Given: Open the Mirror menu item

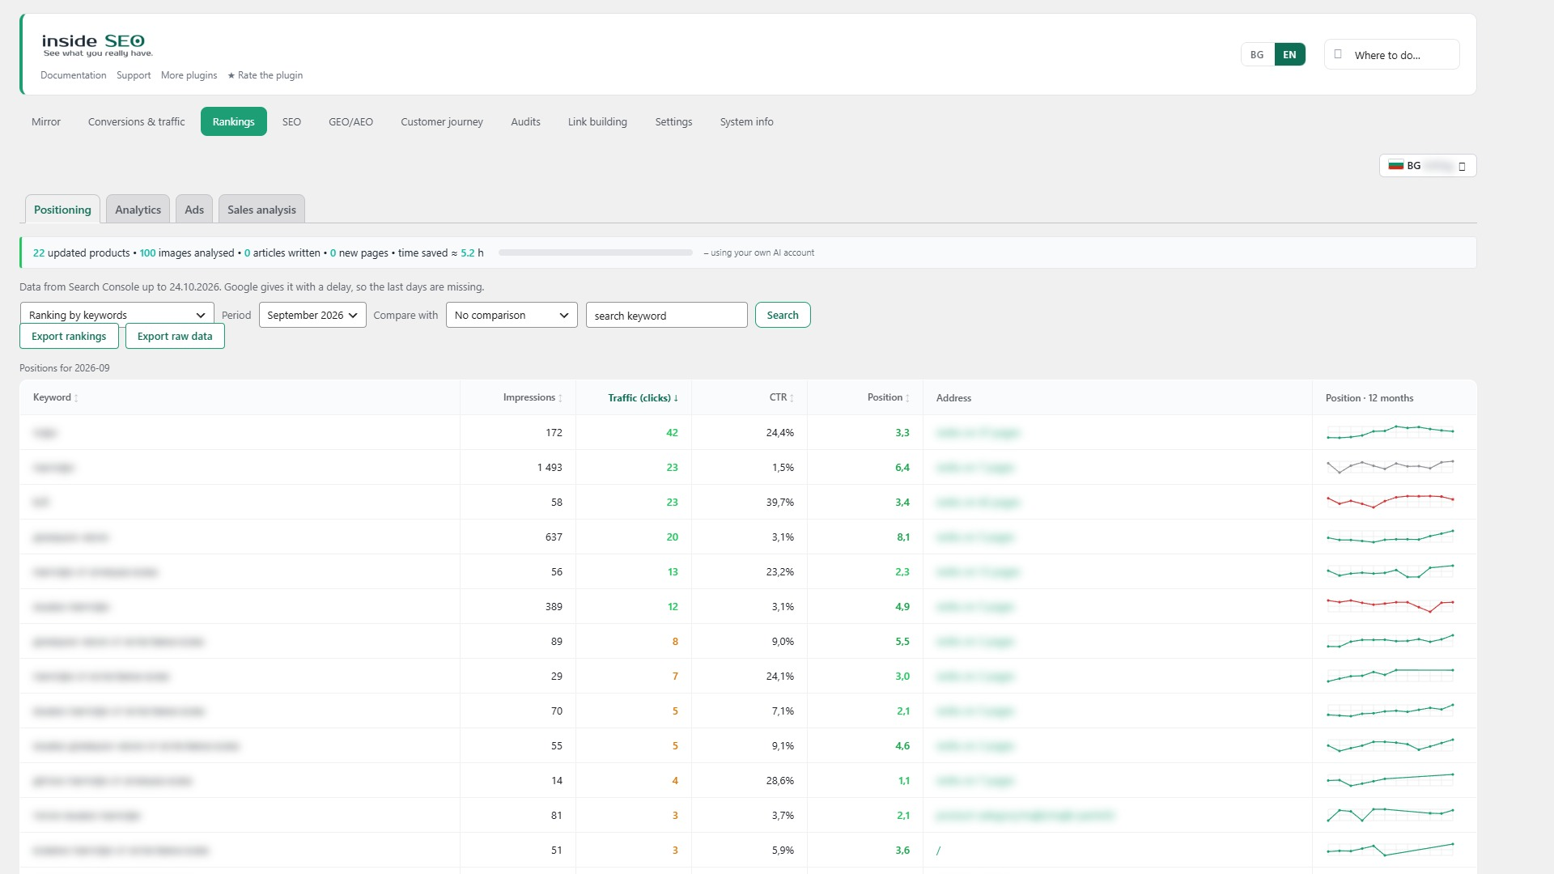Looking at the screenshot, I should (x=46, y=121).
